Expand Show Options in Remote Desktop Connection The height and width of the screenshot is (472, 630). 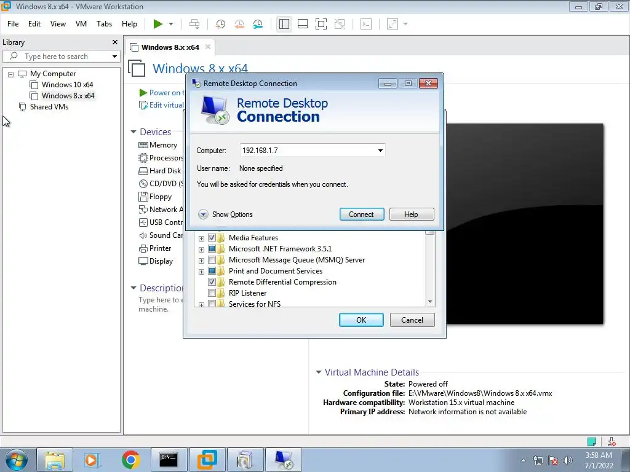coord(225,214)
